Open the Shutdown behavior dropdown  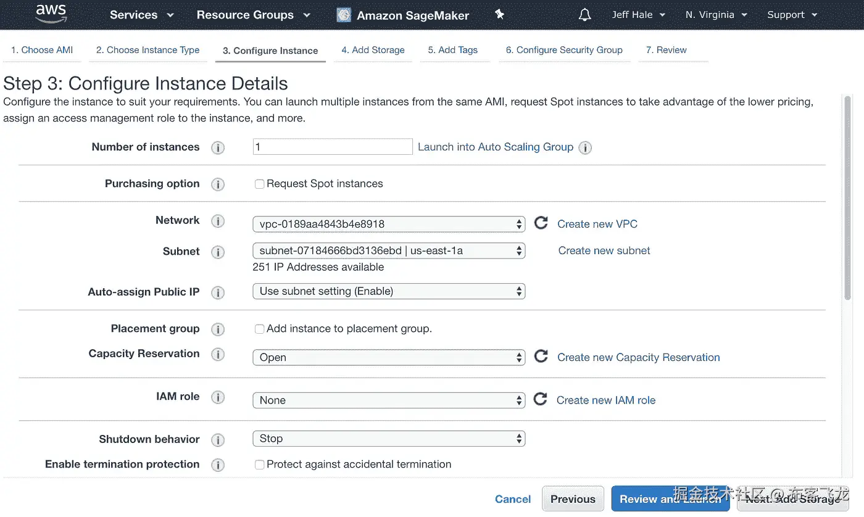(389, 439)
